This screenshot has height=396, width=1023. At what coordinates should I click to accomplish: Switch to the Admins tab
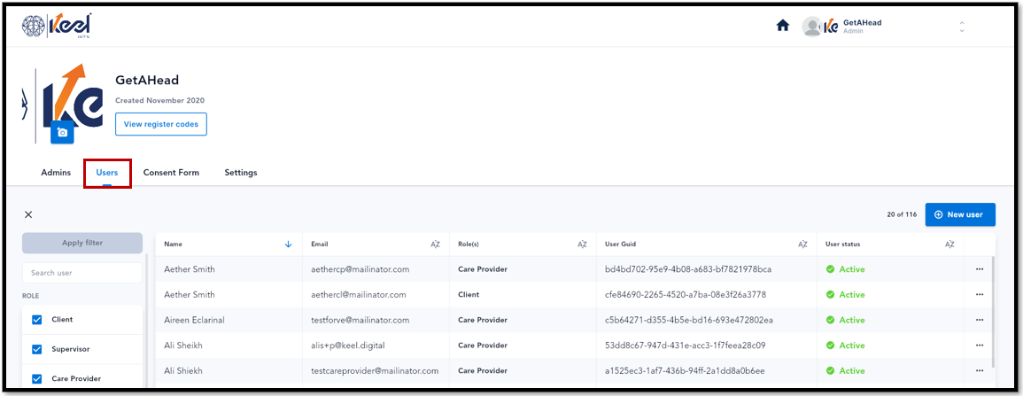56,173
